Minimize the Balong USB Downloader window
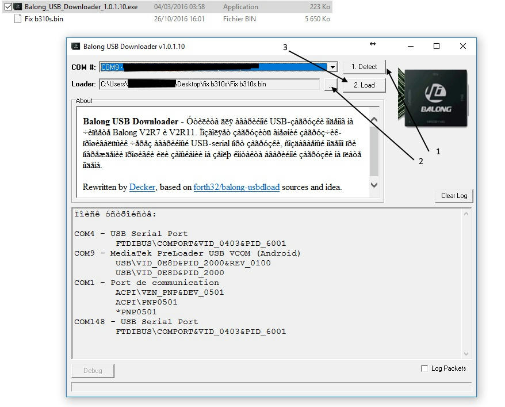 [x=411, y=47]
